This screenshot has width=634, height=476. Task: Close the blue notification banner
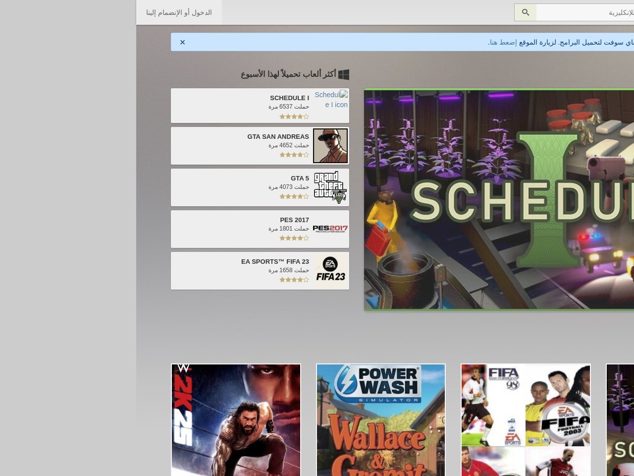[x=182, y=42]
